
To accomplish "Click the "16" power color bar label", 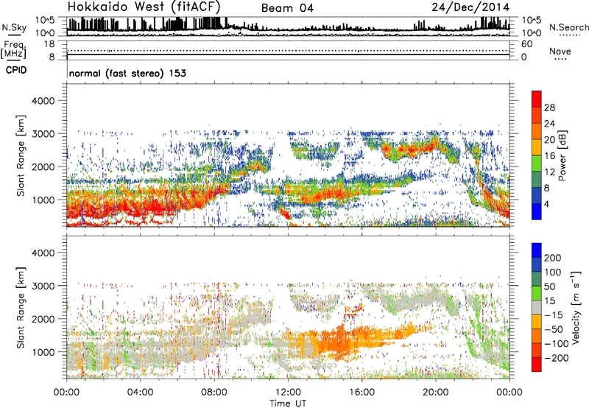I will 549,156.
